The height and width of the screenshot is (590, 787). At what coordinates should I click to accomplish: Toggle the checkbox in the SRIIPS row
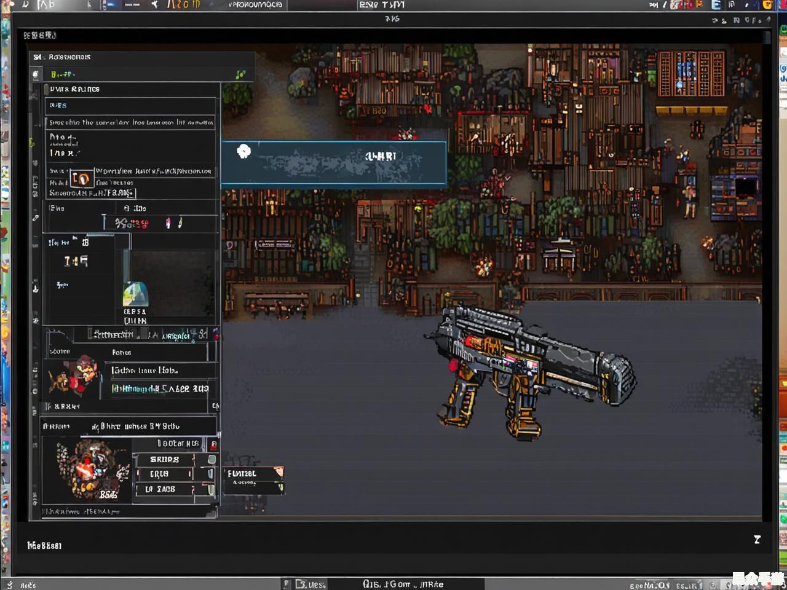point(212,460)
